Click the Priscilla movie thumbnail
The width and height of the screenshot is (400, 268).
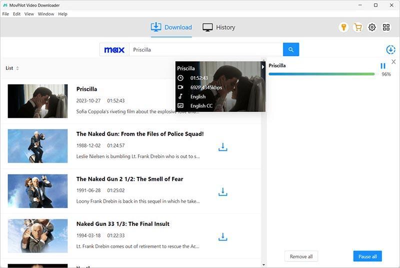(38, 101)
